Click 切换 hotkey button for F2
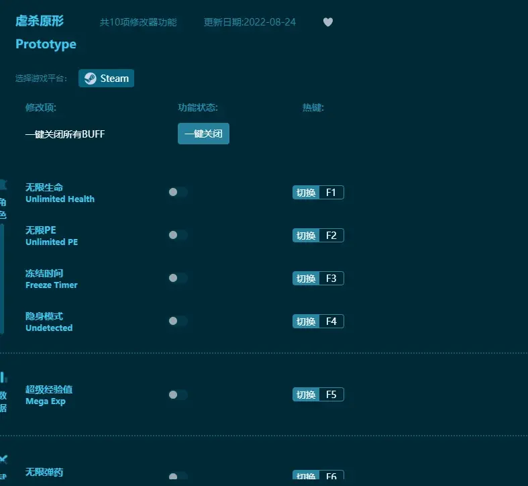The width and height of the screenshot is (528, 486). click(306, 235)
